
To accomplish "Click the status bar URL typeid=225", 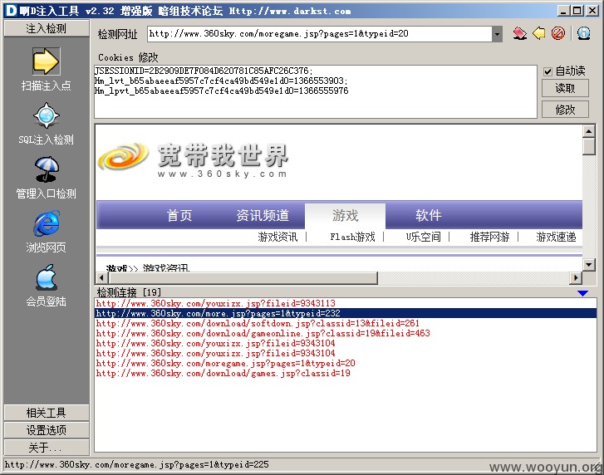I will click(136, 464).
